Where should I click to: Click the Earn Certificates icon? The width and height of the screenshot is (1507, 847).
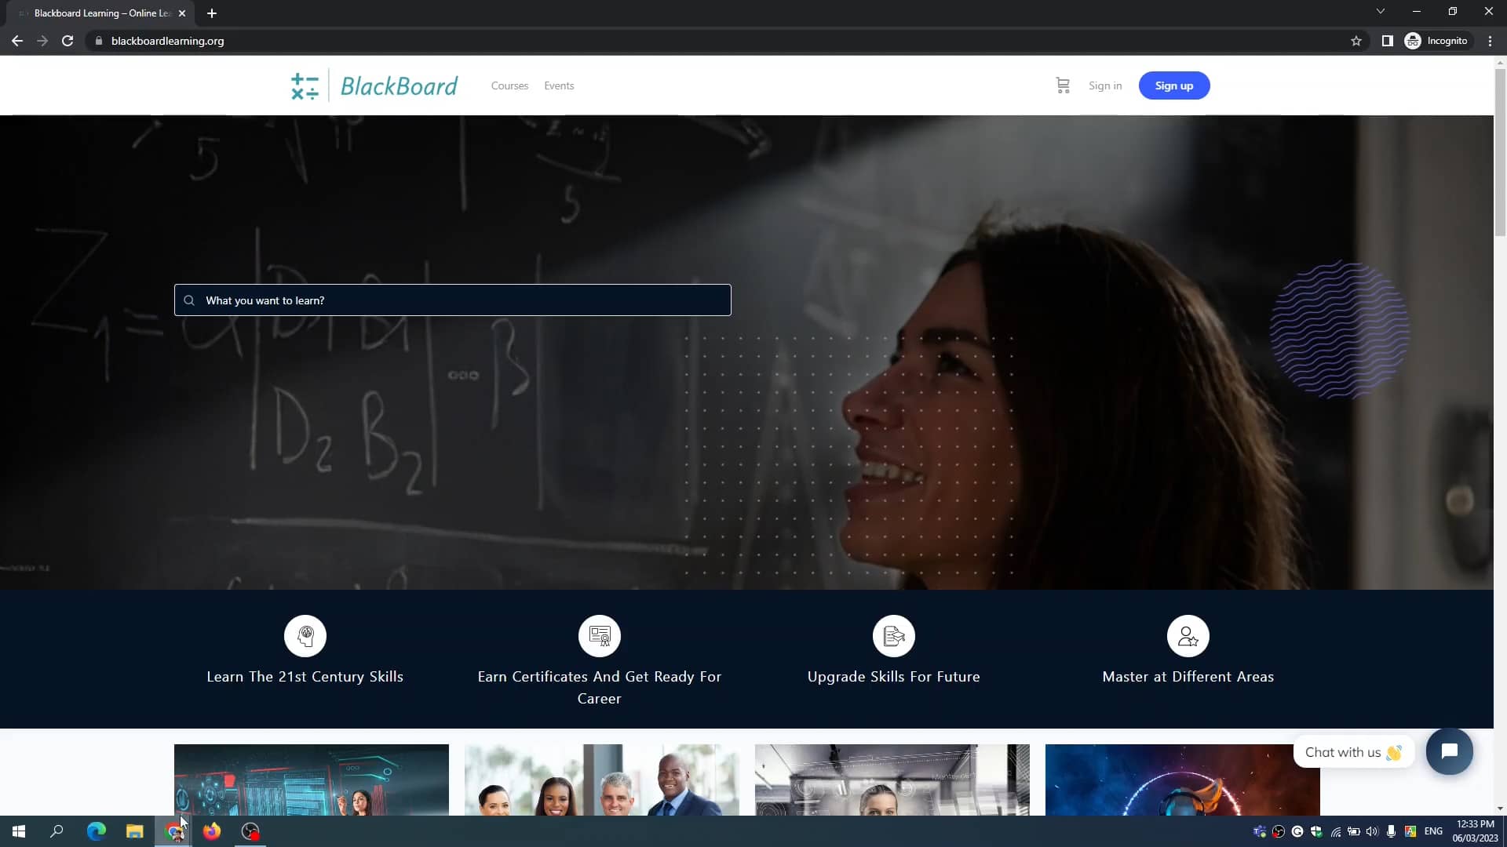599,635
